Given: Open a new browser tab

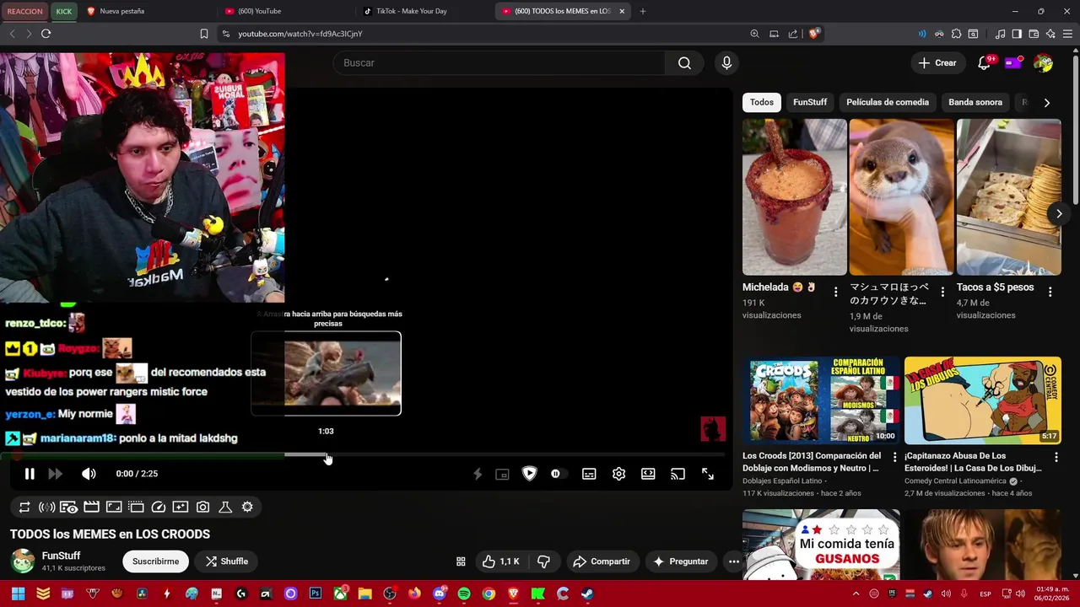Looking at the screenshot, I should [x=643, y=11].
